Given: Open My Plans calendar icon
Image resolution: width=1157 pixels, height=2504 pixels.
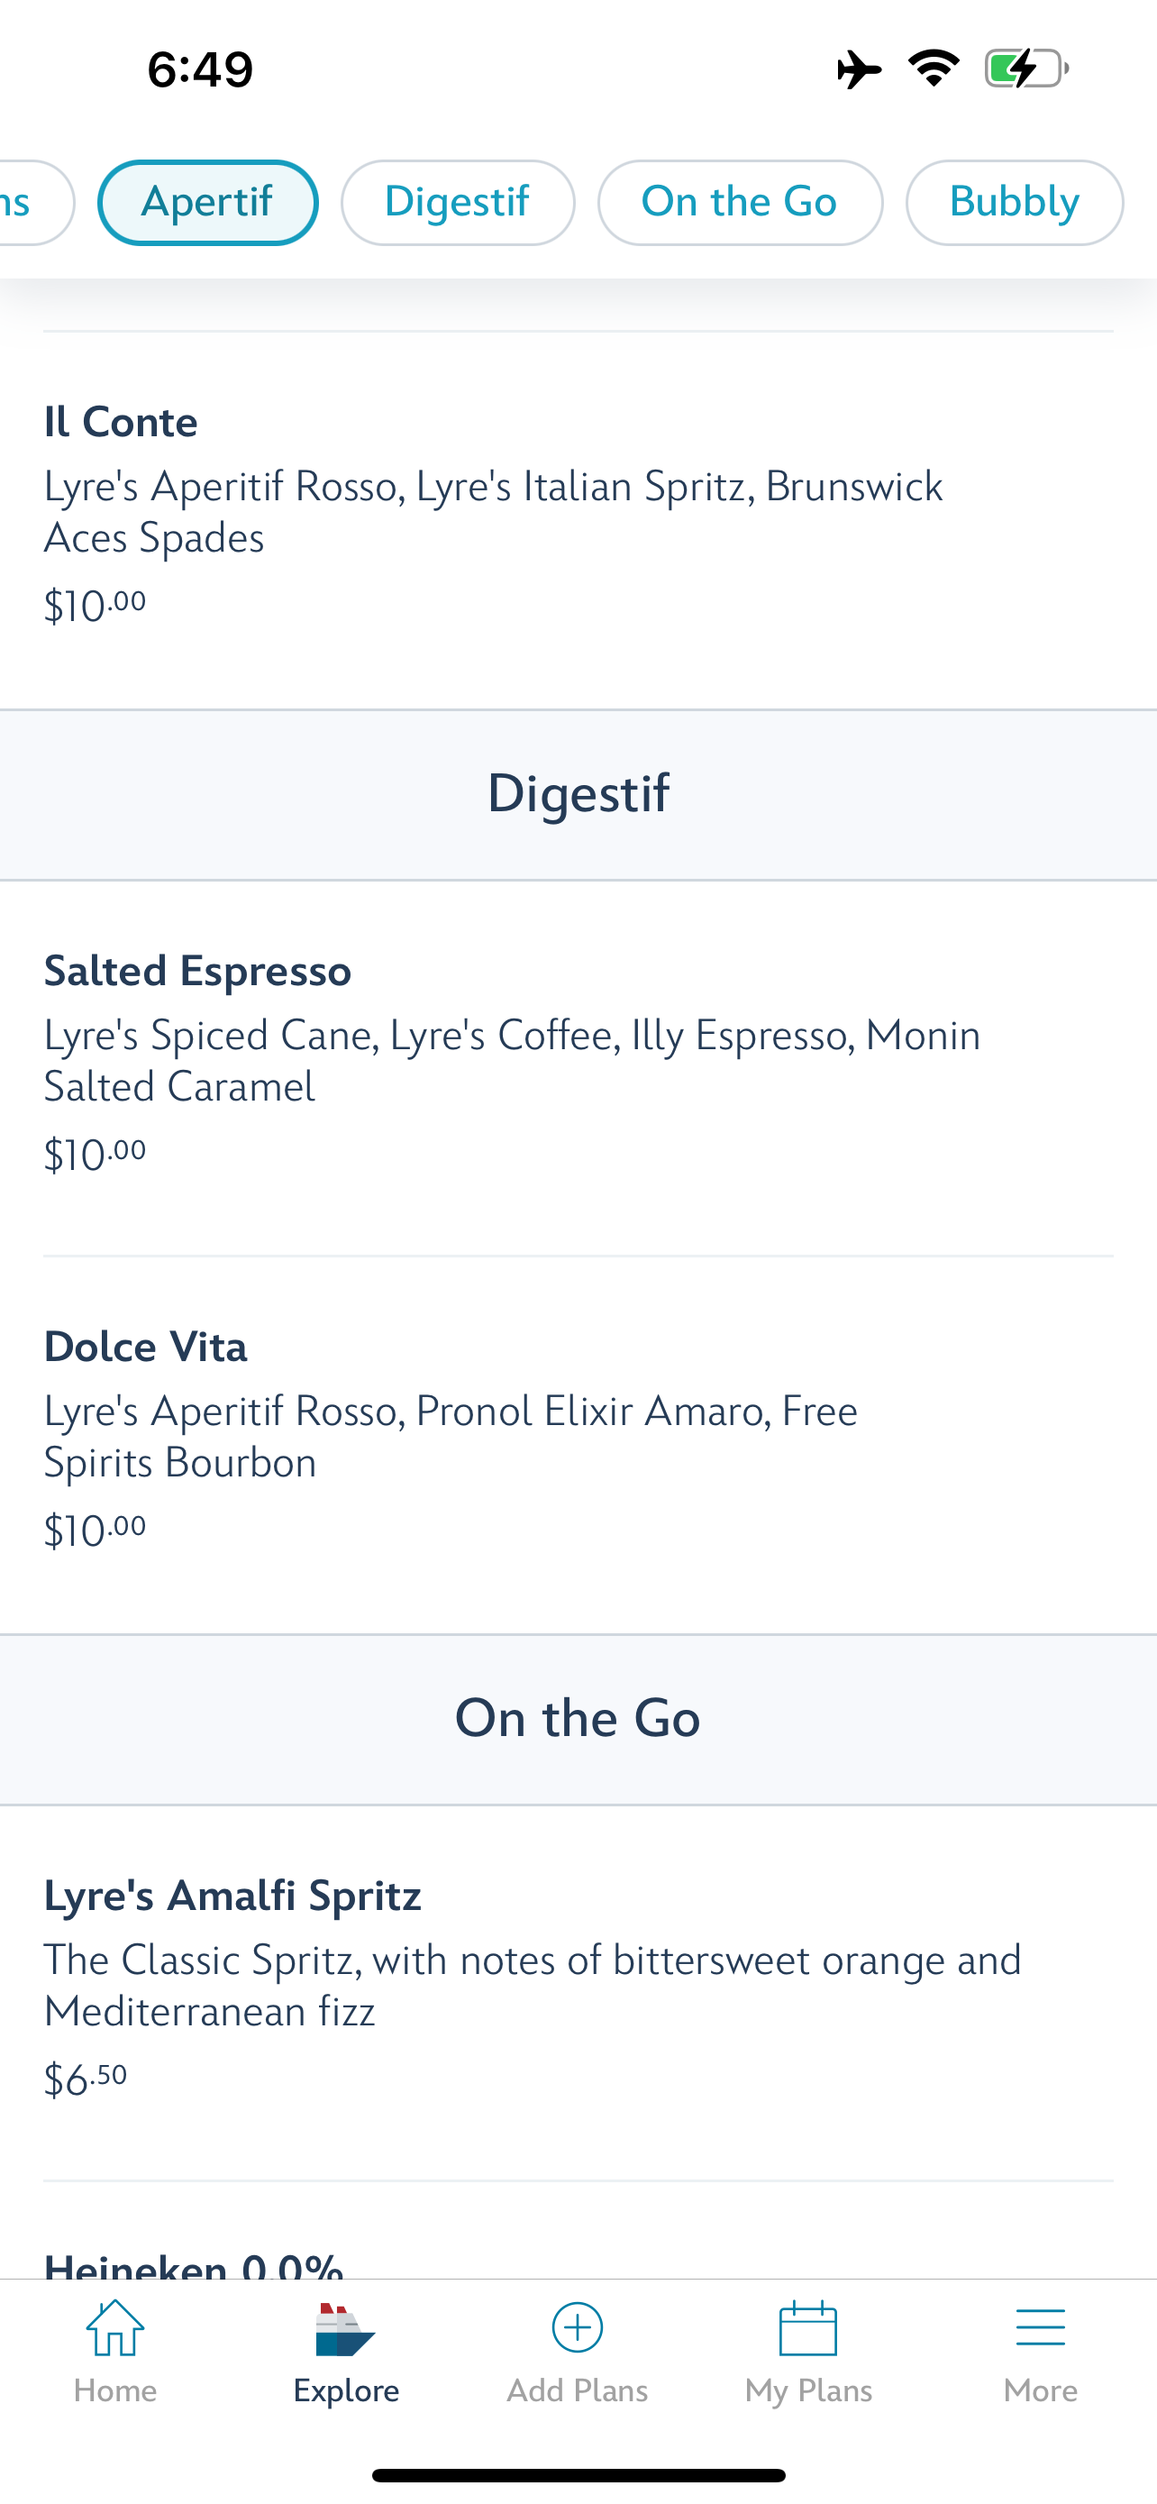Looking at the screenshot, I should point(808,2329).
